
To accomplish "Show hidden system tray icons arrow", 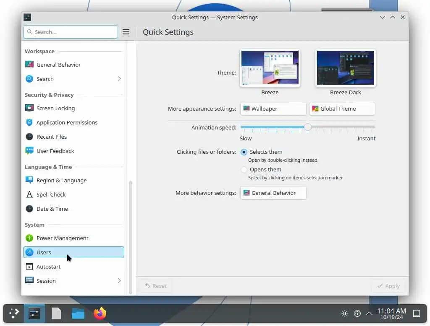I will (x=369, y=314).
